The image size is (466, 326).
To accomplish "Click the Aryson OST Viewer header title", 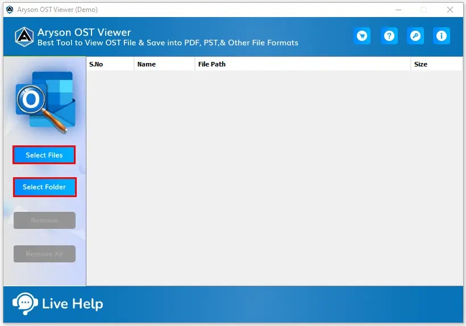I will 84,32.
